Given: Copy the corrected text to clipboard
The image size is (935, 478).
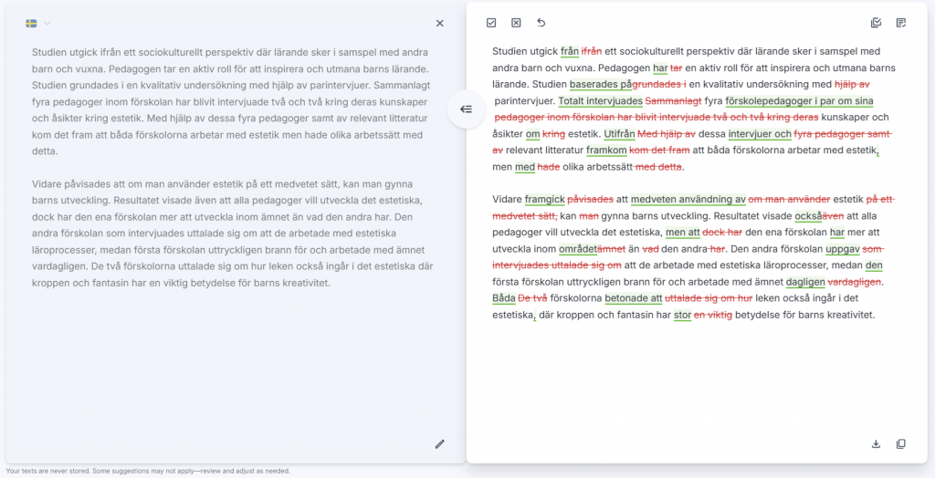Looking at the screenshot, I should 901,444.
